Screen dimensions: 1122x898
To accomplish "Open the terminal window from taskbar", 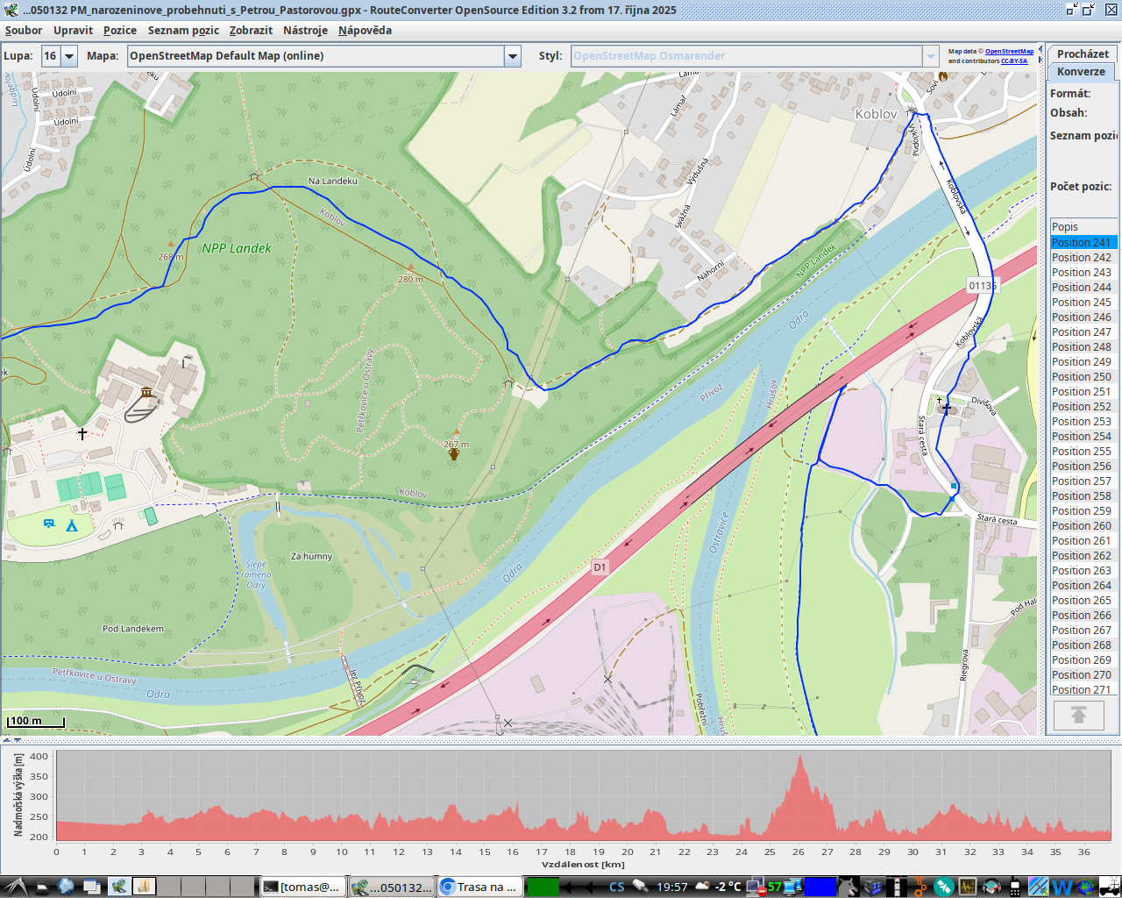I will [x=302, y=887].
